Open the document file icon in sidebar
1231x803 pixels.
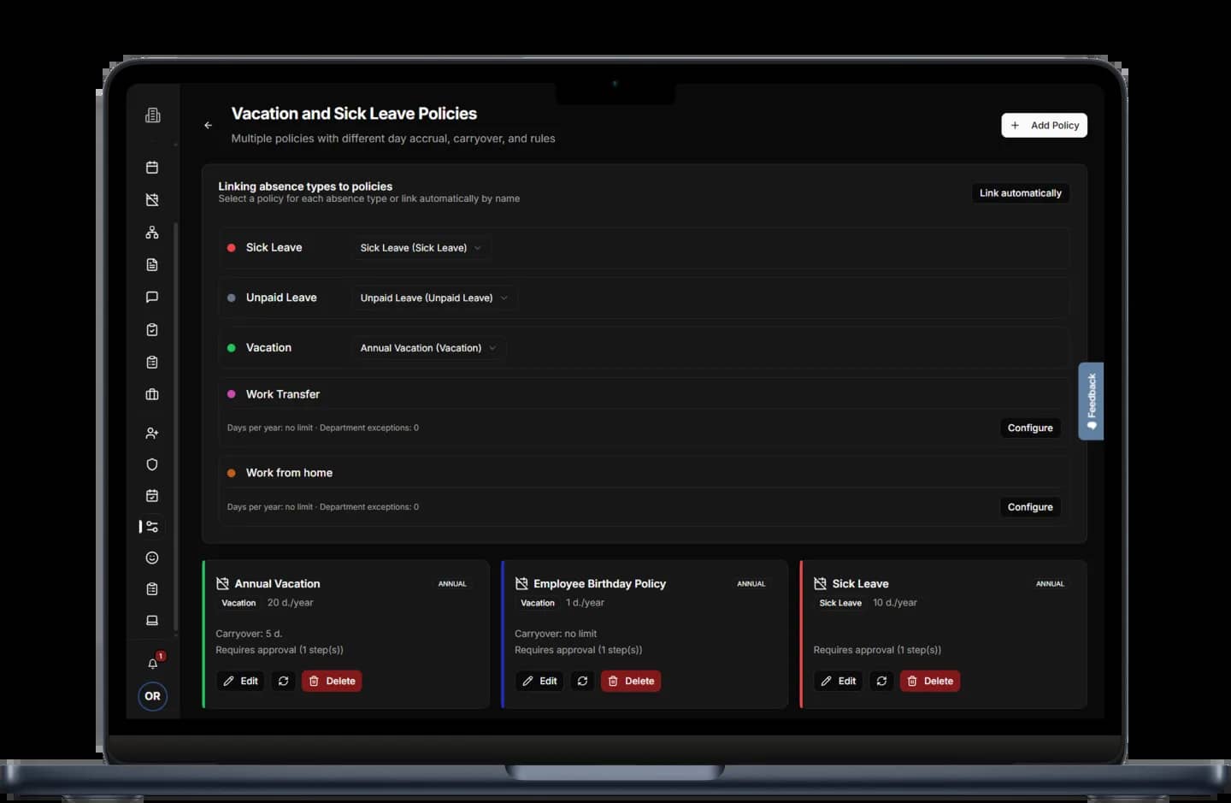click(152, 265)
